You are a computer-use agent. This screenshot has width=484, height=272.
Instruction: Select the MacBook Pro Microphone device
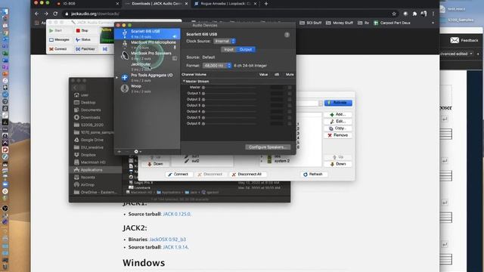[147, 45]
